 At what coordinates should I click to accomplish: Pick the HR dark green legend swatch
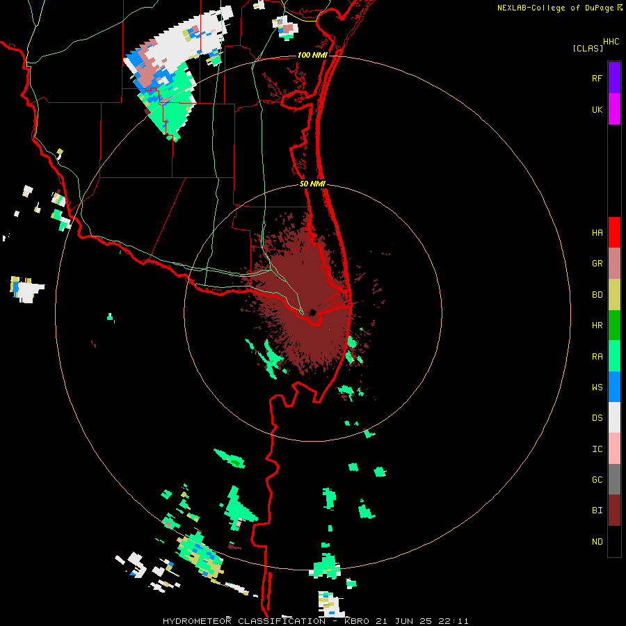[614, 326]
